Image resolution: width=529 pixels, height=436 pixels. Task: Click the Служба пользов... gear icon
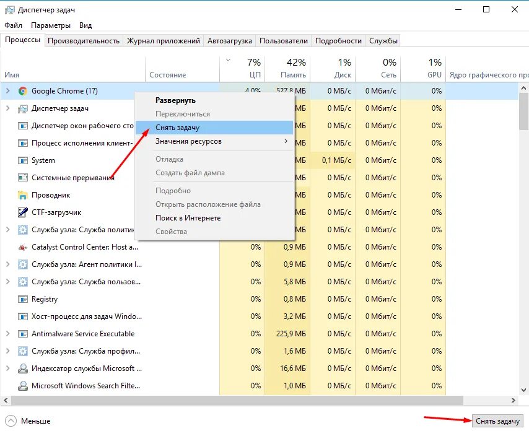[22, 282]
